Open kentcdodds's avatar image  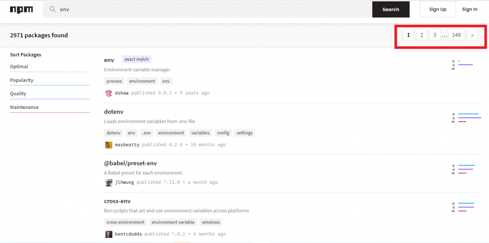tap(109, 234)
